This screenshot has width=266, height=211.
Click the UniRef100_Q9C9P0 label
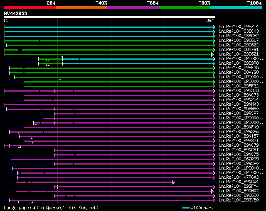(x=239, y=63)
